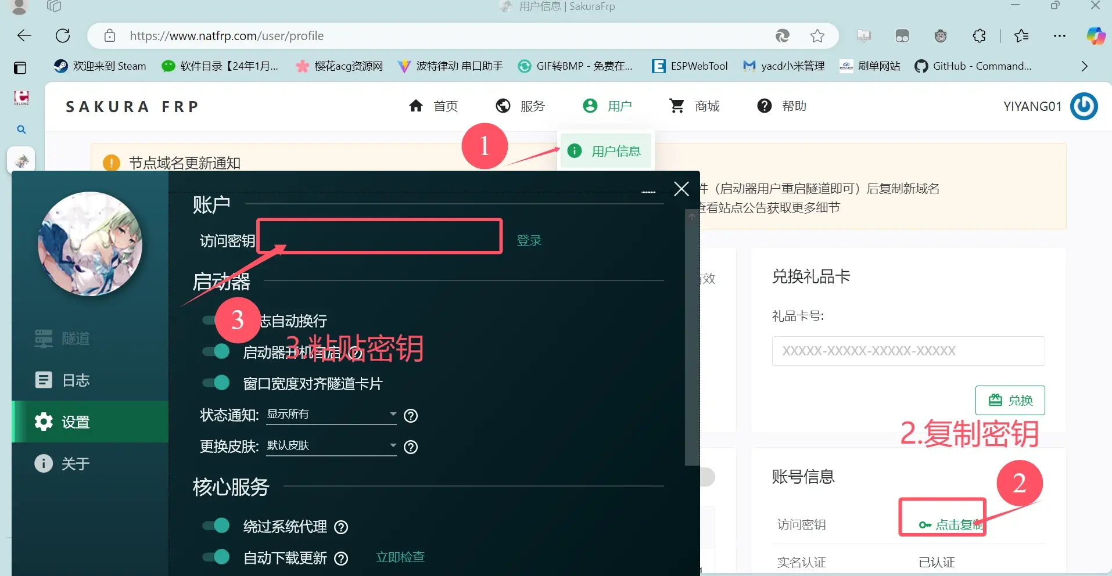
Task: Select the 设置 tab in launcher sidebar
Action: point(90,422)
